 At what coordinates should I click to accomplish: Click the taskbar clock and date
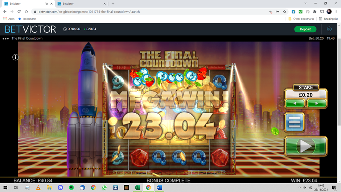tap(321, 188)
